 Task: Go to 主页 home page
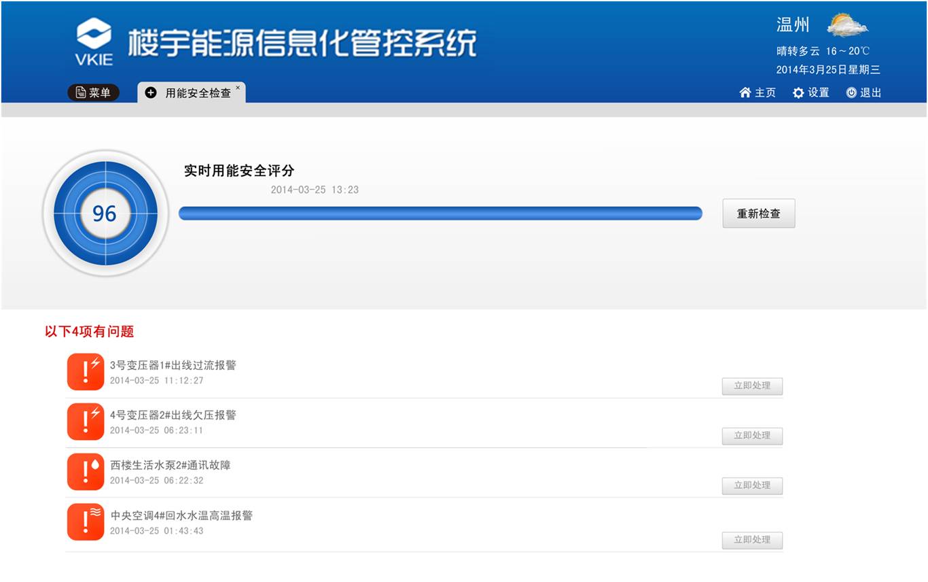click(x=757, y=92)
